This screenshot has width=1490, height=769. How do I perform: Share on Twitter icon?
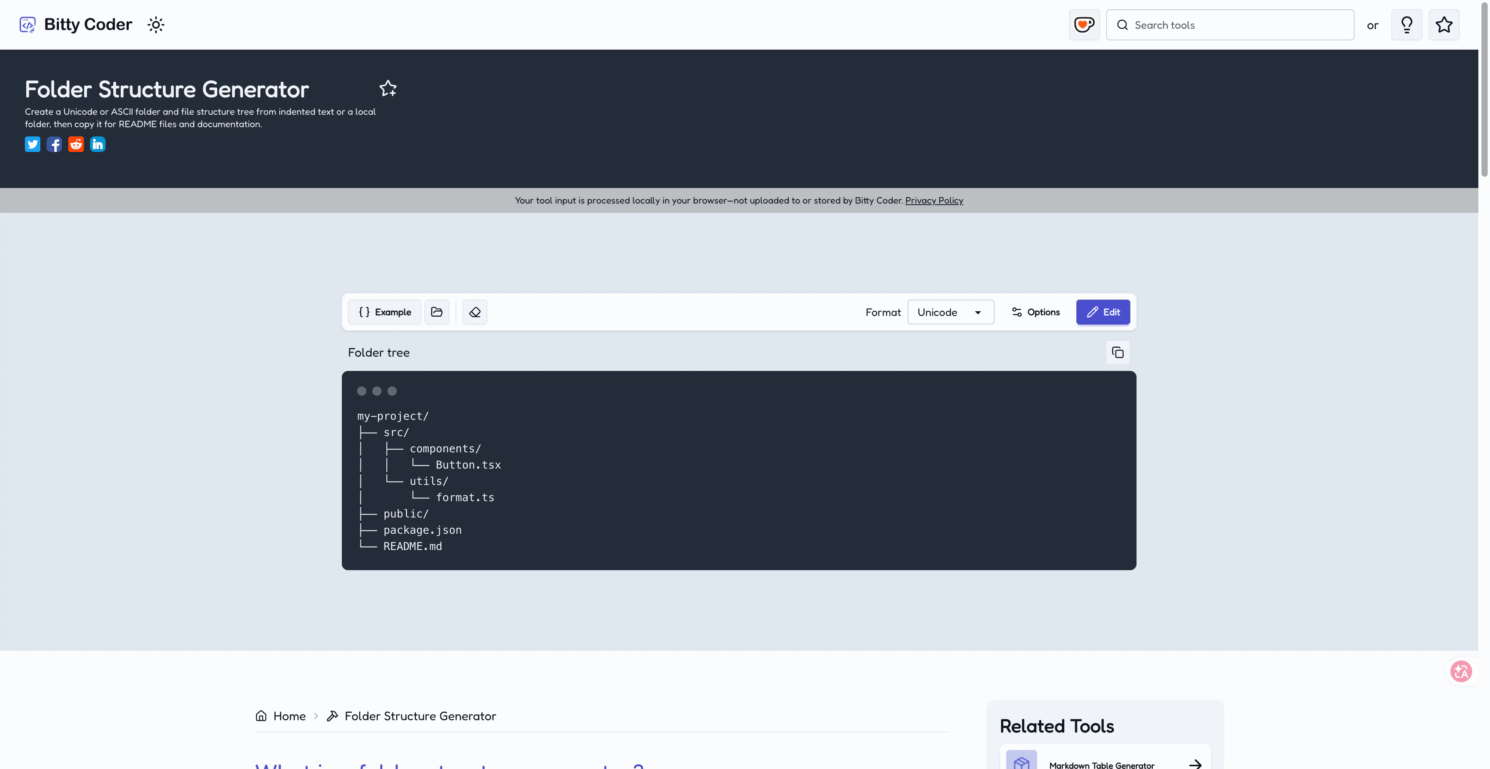click(32, 144)
